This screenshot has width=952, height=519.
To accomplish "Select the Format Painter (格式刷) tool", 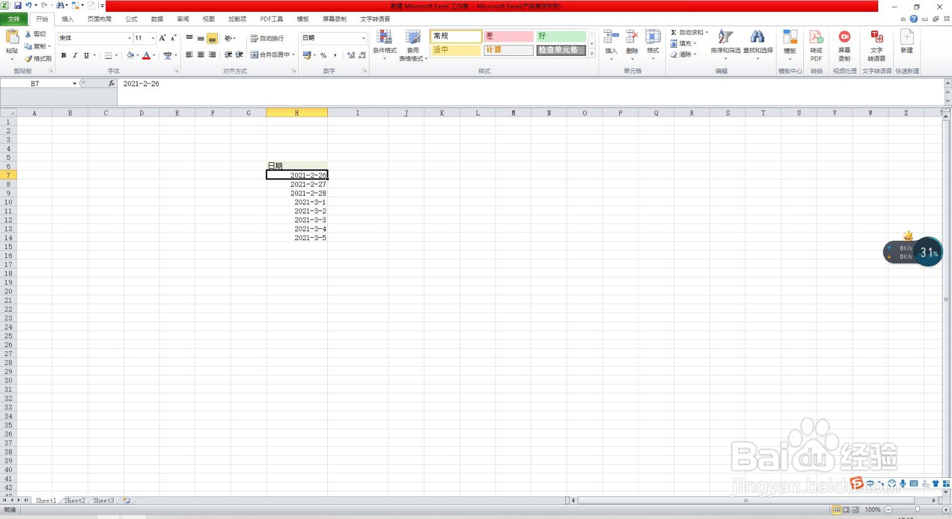I will [x=38, y=59].
